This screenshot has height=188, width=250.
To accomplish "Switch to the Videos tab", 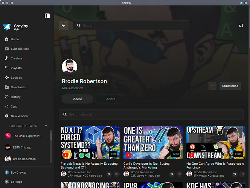I will pyautogui.click(x=78, y=99).
